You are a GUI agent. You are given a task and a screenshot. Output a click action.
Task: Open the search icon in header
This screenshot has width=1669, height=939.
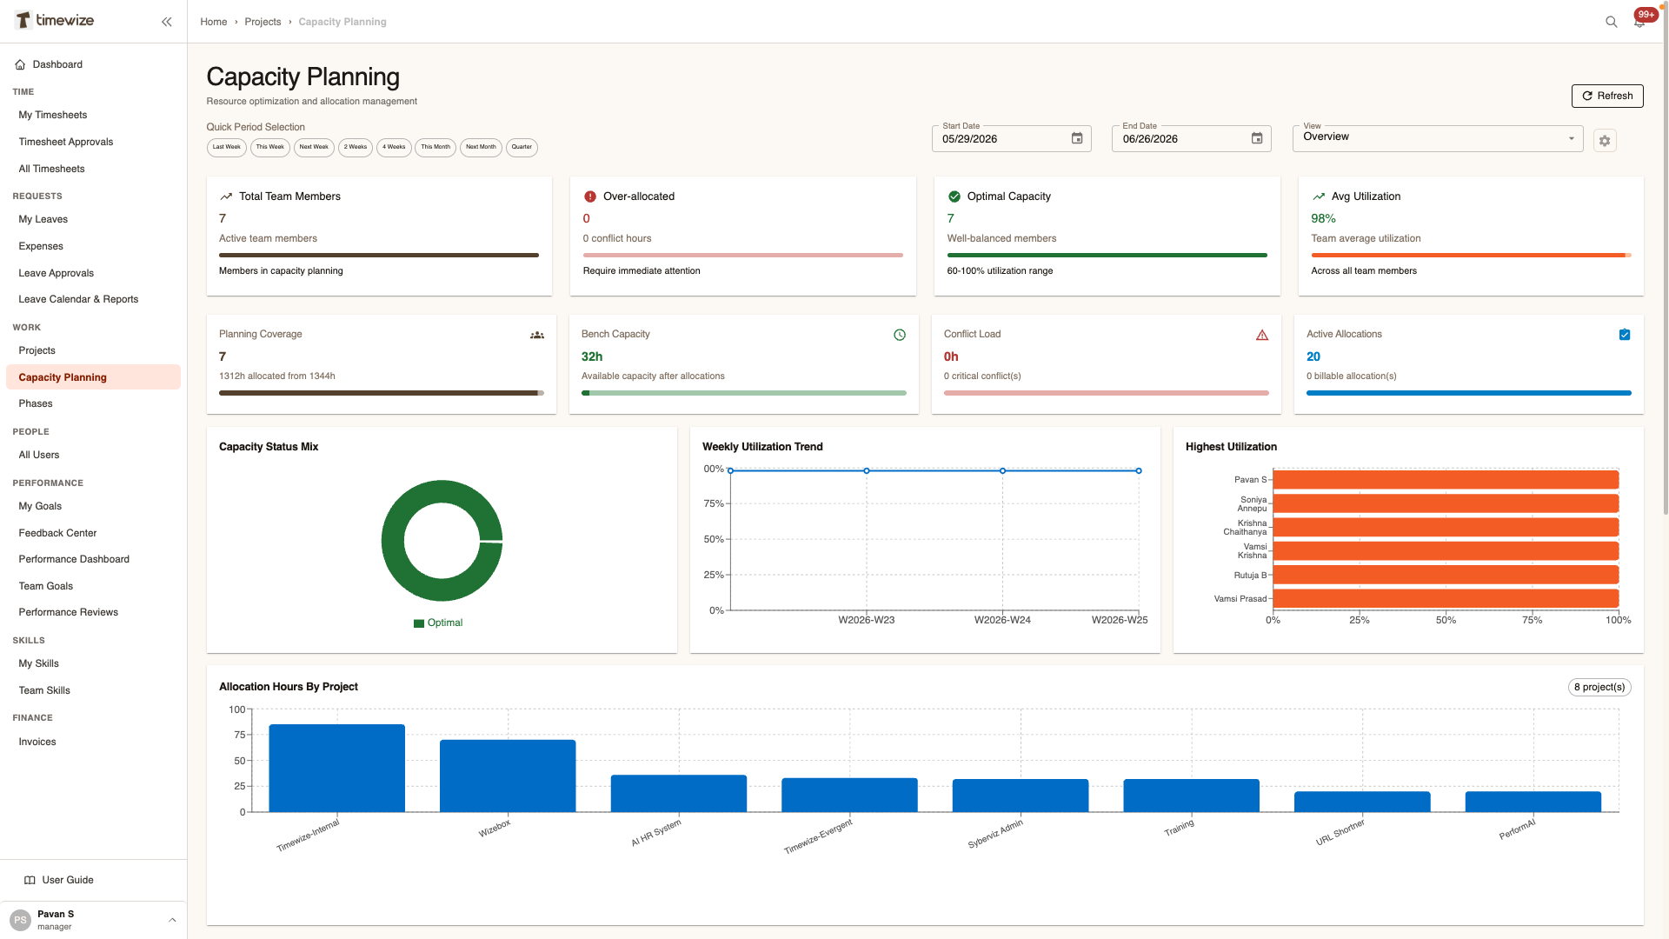pyautogui.click(x=1611, y=22)
